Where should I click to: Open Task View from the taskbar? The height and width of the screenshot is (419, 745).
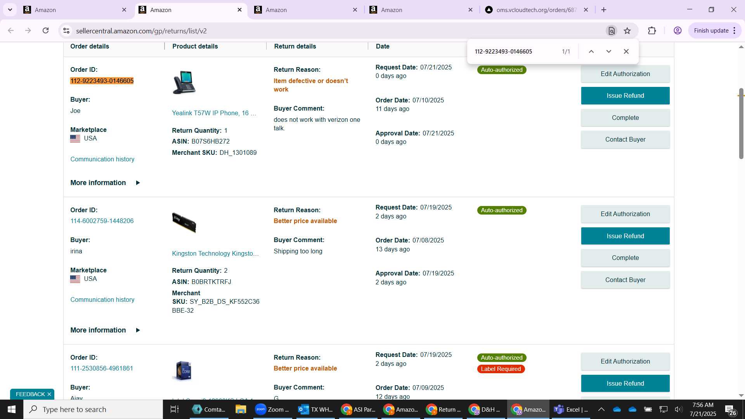(175, 409)
